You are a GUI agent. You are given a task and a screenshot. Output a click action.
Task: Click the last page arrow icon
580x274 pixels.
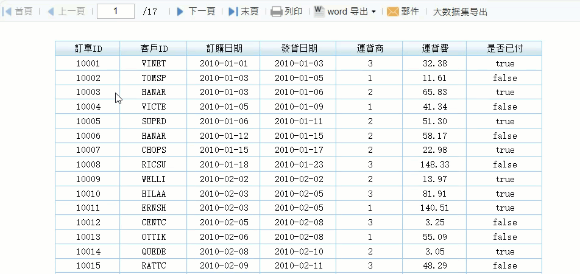click(233, 12)
